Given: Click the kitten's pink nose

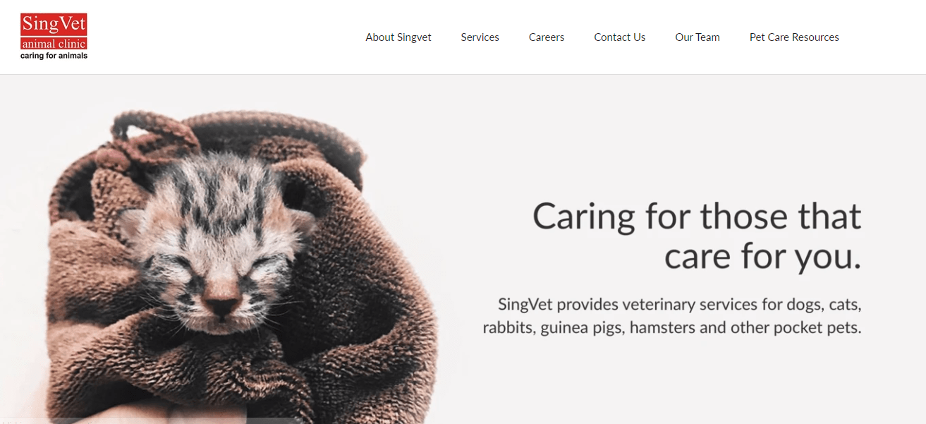Looking at the screenshot, I should point(223,305).
